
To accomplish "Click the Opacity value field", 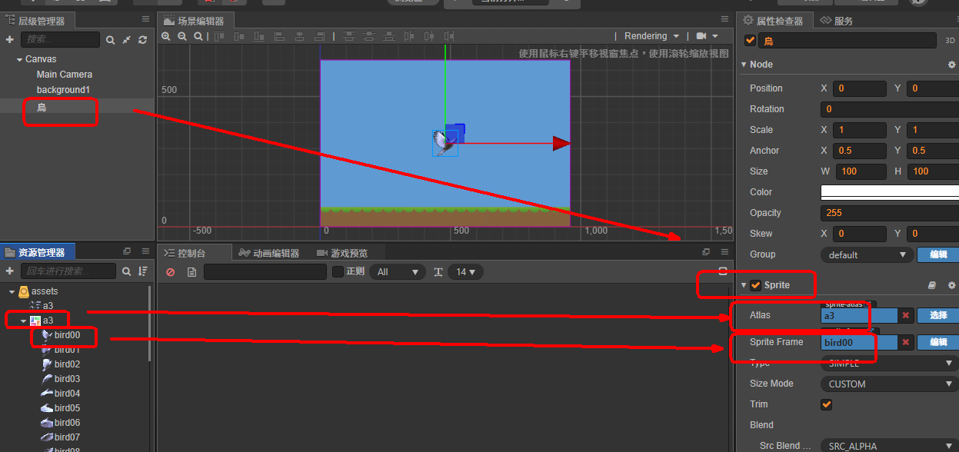I will [x=890, y=213].
